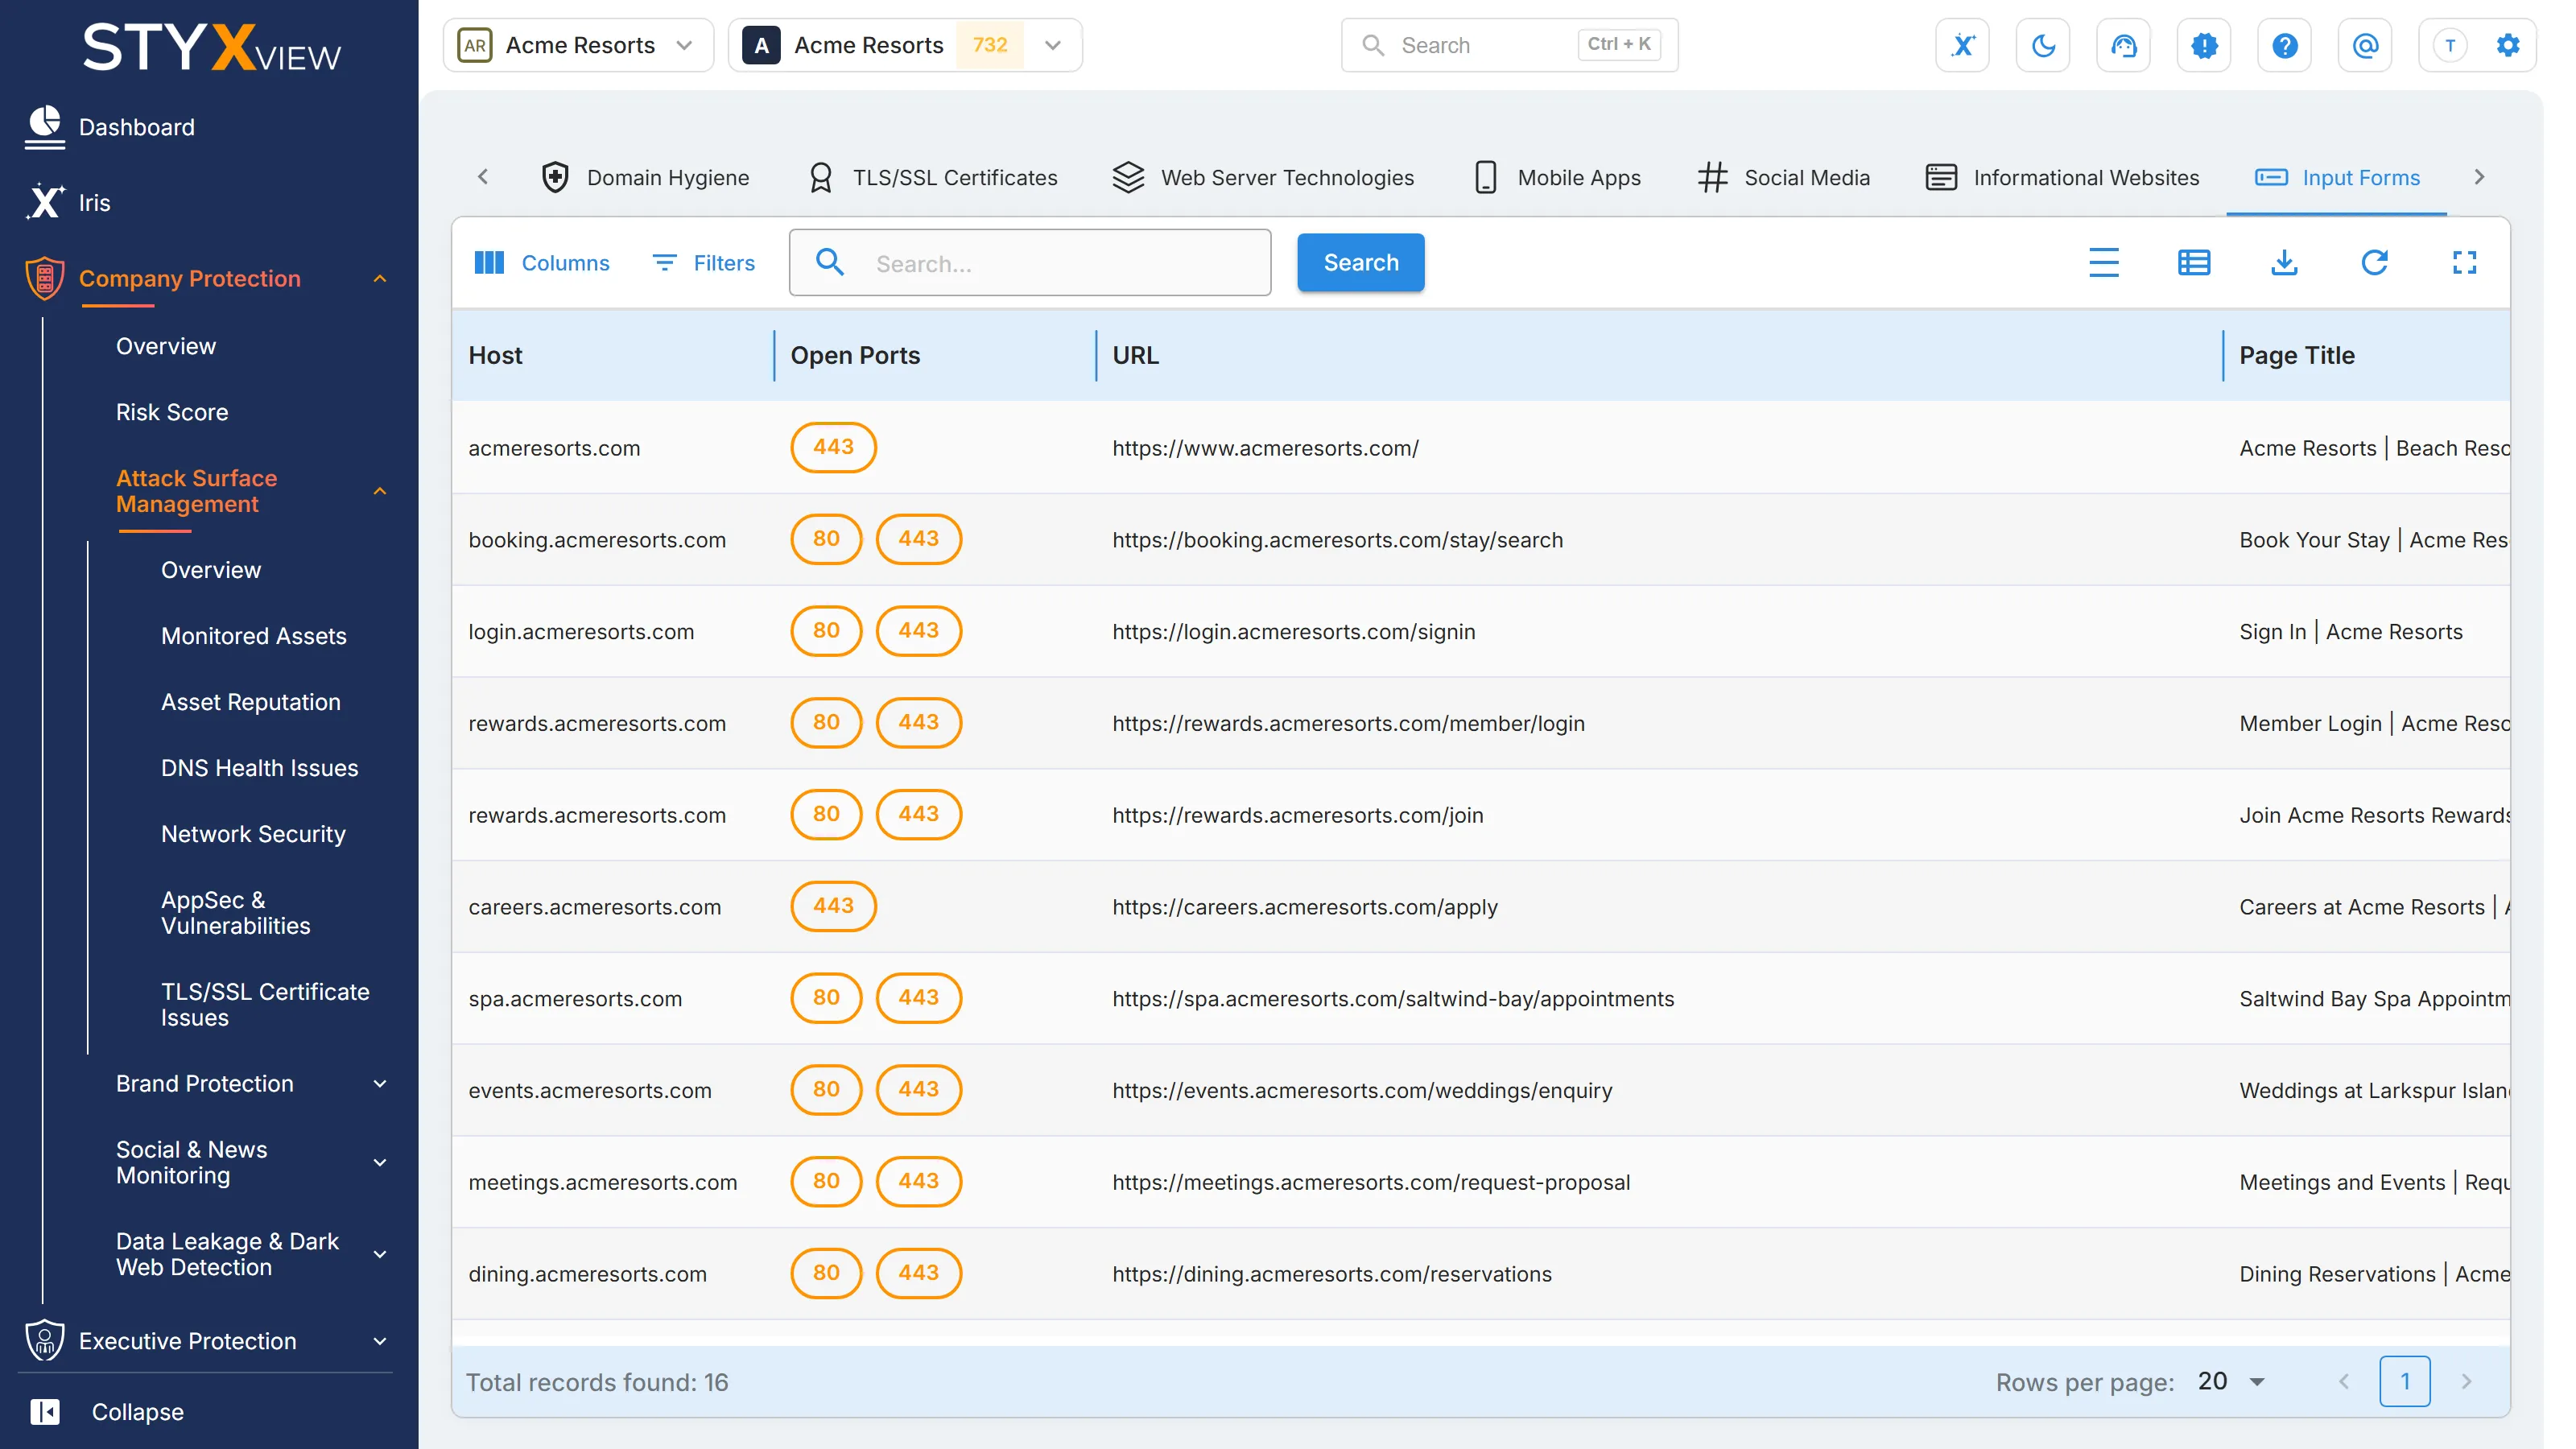
Task: Switch to Domain Hygiene tab
Action: [x=645, y=177]
